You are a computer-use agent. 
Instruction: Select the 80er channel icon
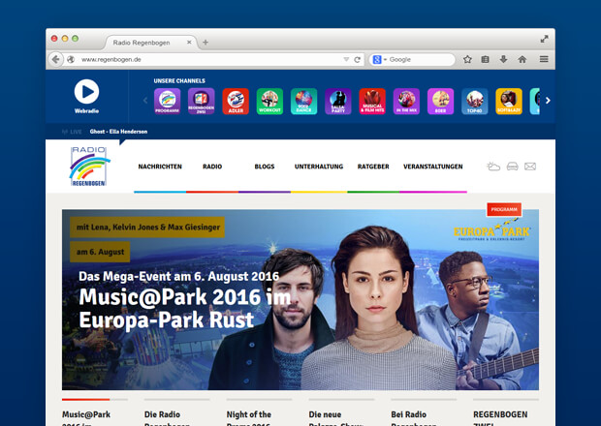pos(440,102)
